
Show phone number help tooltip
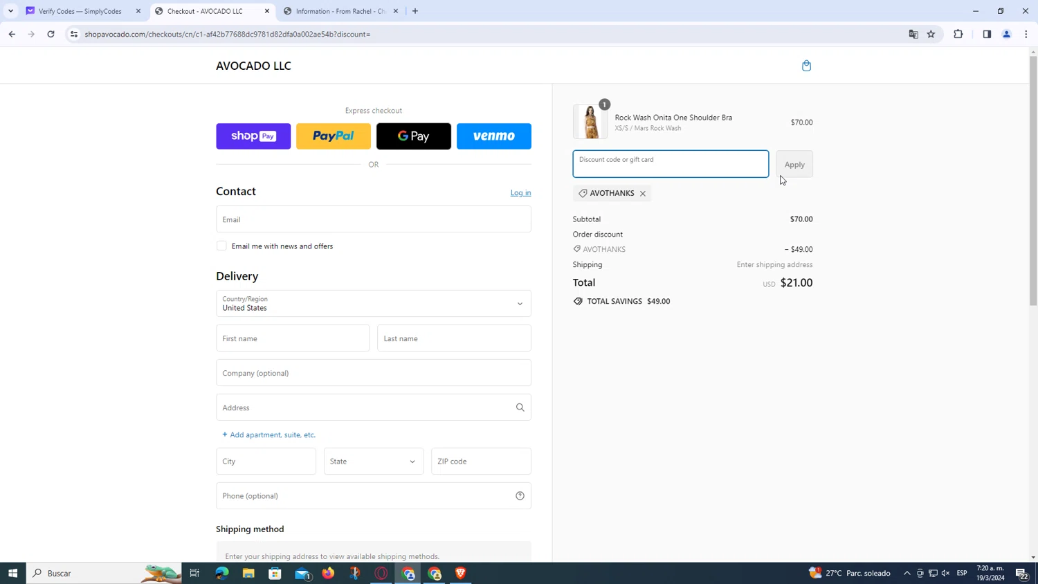520,496
